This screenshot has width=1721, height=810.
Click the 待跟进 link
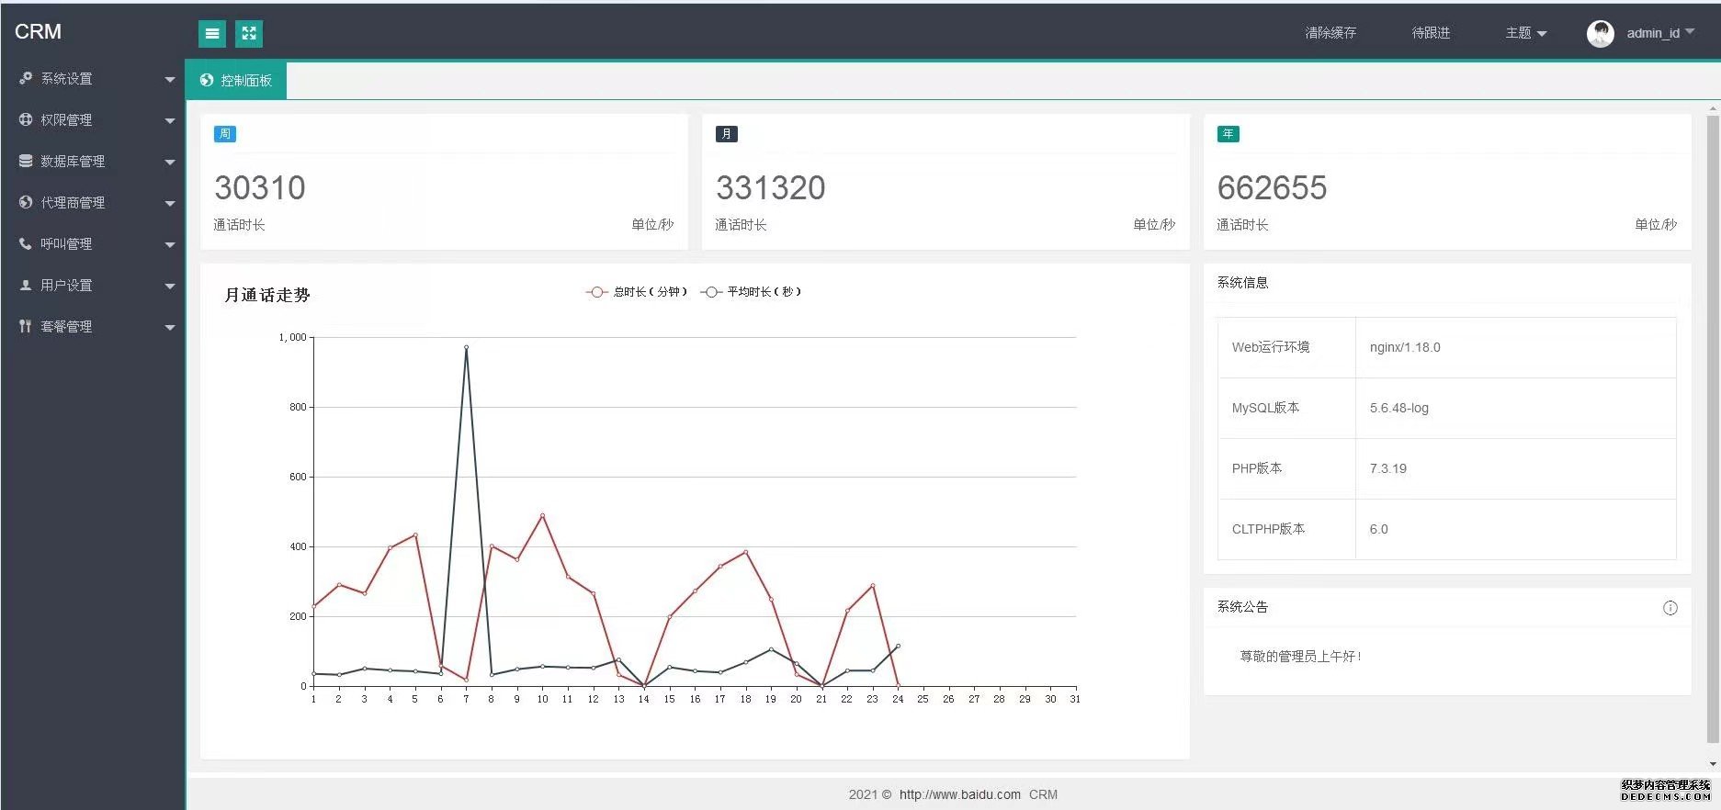coord(1431,33)
